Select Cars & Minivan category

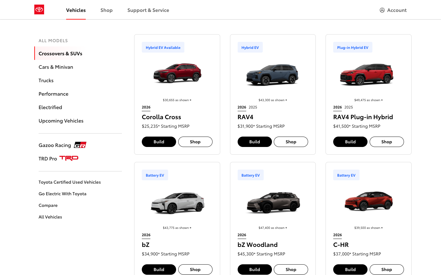pyautogui.click(x=56, y=67)
